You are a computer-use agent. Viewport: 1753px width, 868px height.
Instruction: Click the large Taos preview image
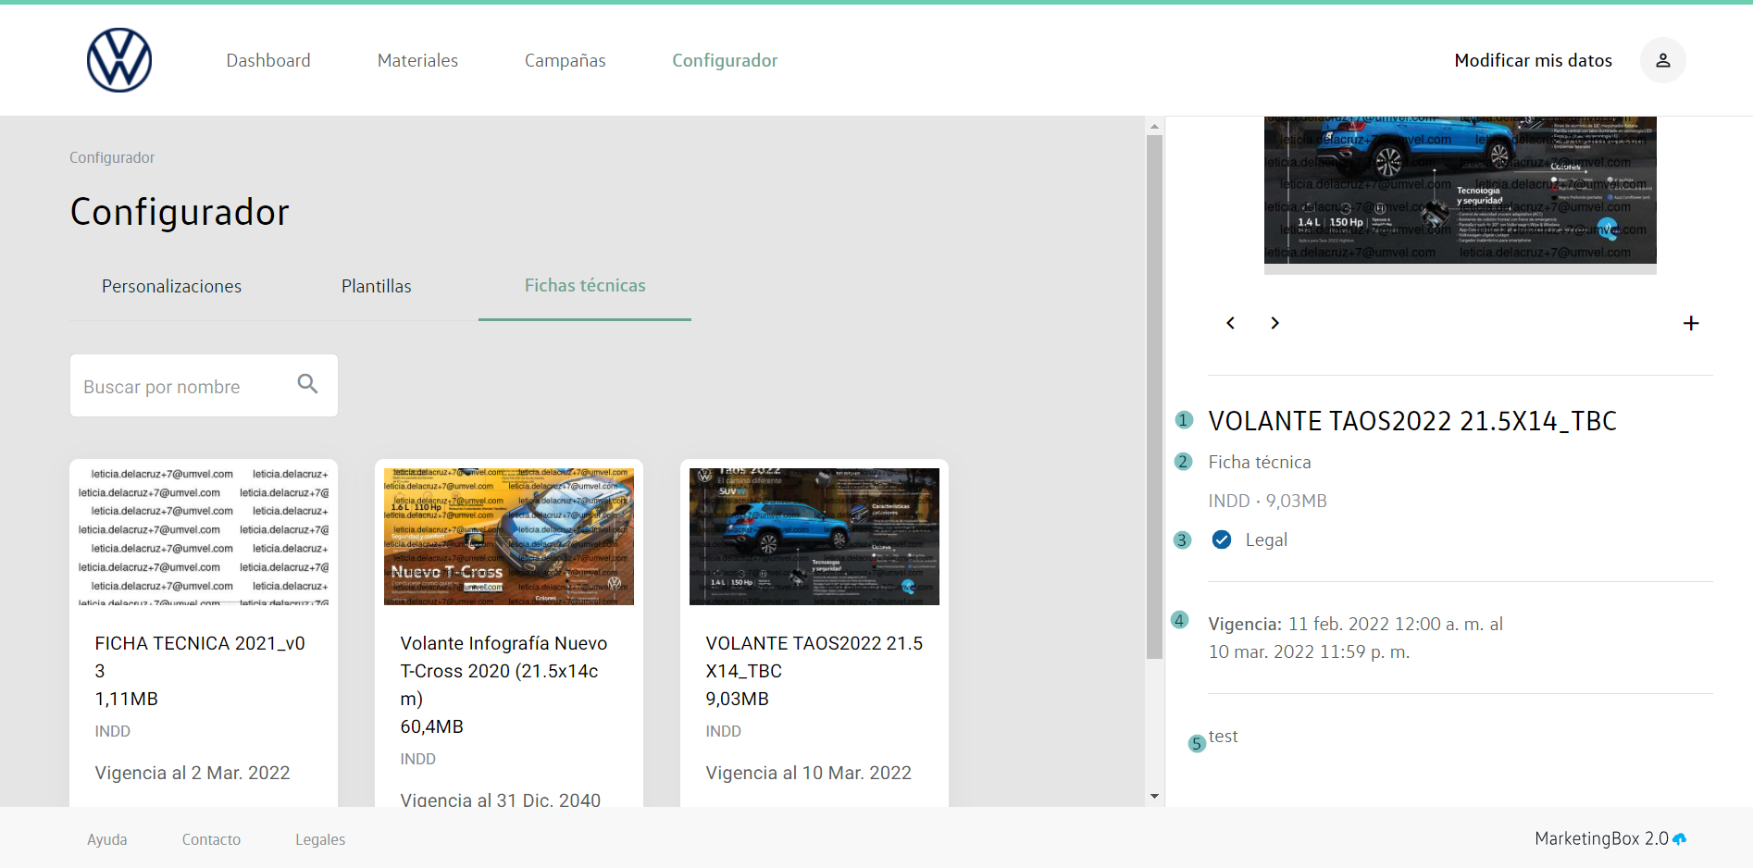[1461, 191]
